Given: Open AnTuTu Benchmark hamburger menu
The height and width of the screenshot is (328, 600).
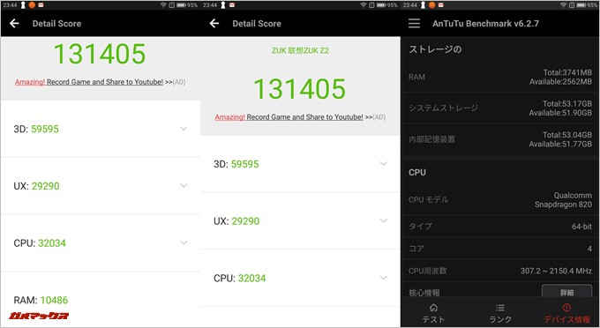Looking at the screenshot, I should coord(414,23).
